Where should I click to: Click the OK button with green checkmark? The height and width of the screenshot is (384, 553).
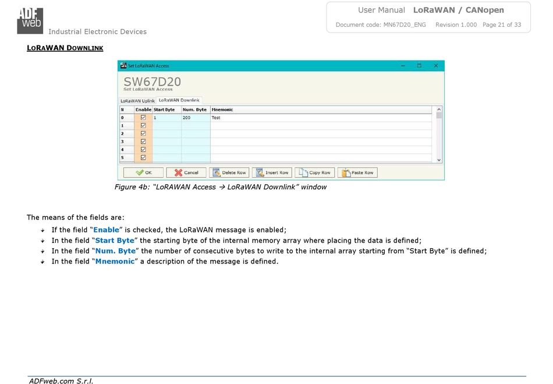click(x=143, y=172)
